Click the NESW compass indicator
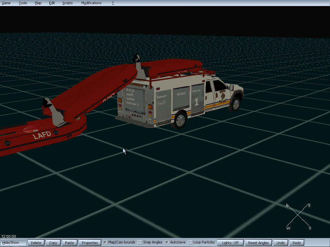The height and width of the screenshot is (247, 330). [298, 216]
